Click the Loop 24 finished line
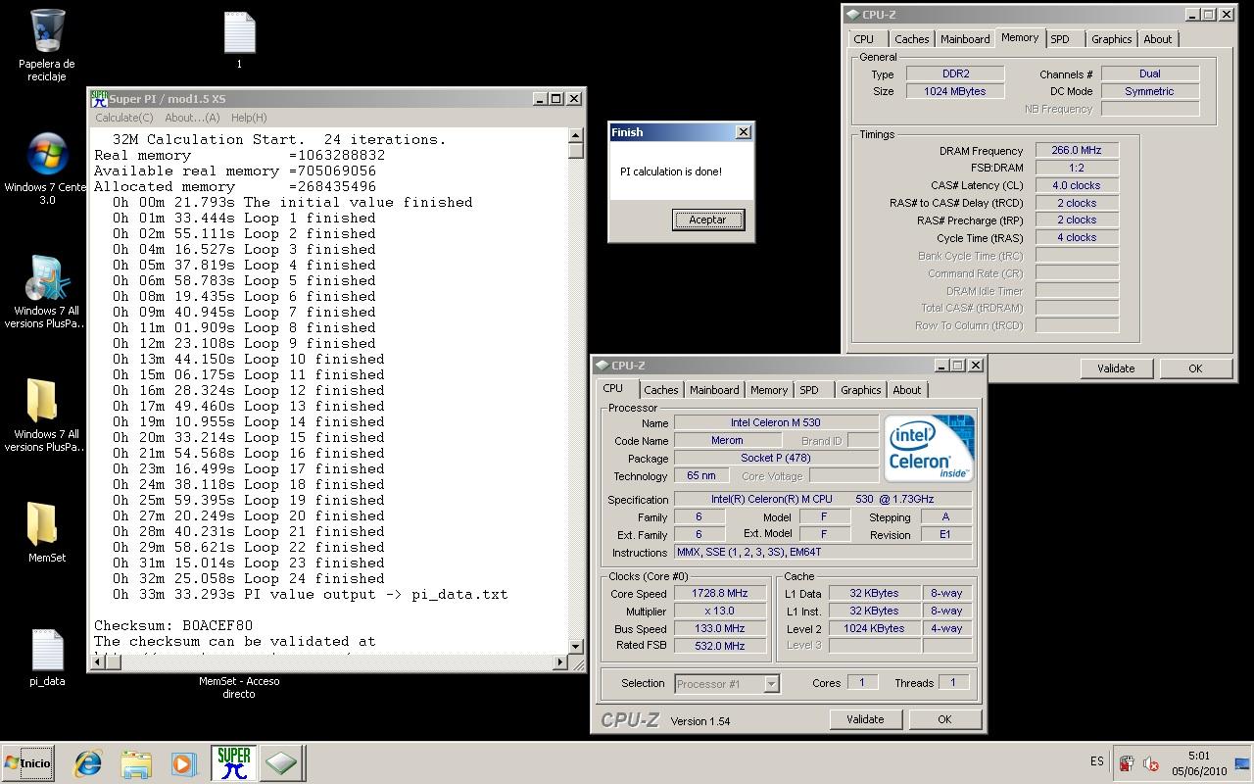This screenshot has height=784, width=1254. click(x=248, y=578)
